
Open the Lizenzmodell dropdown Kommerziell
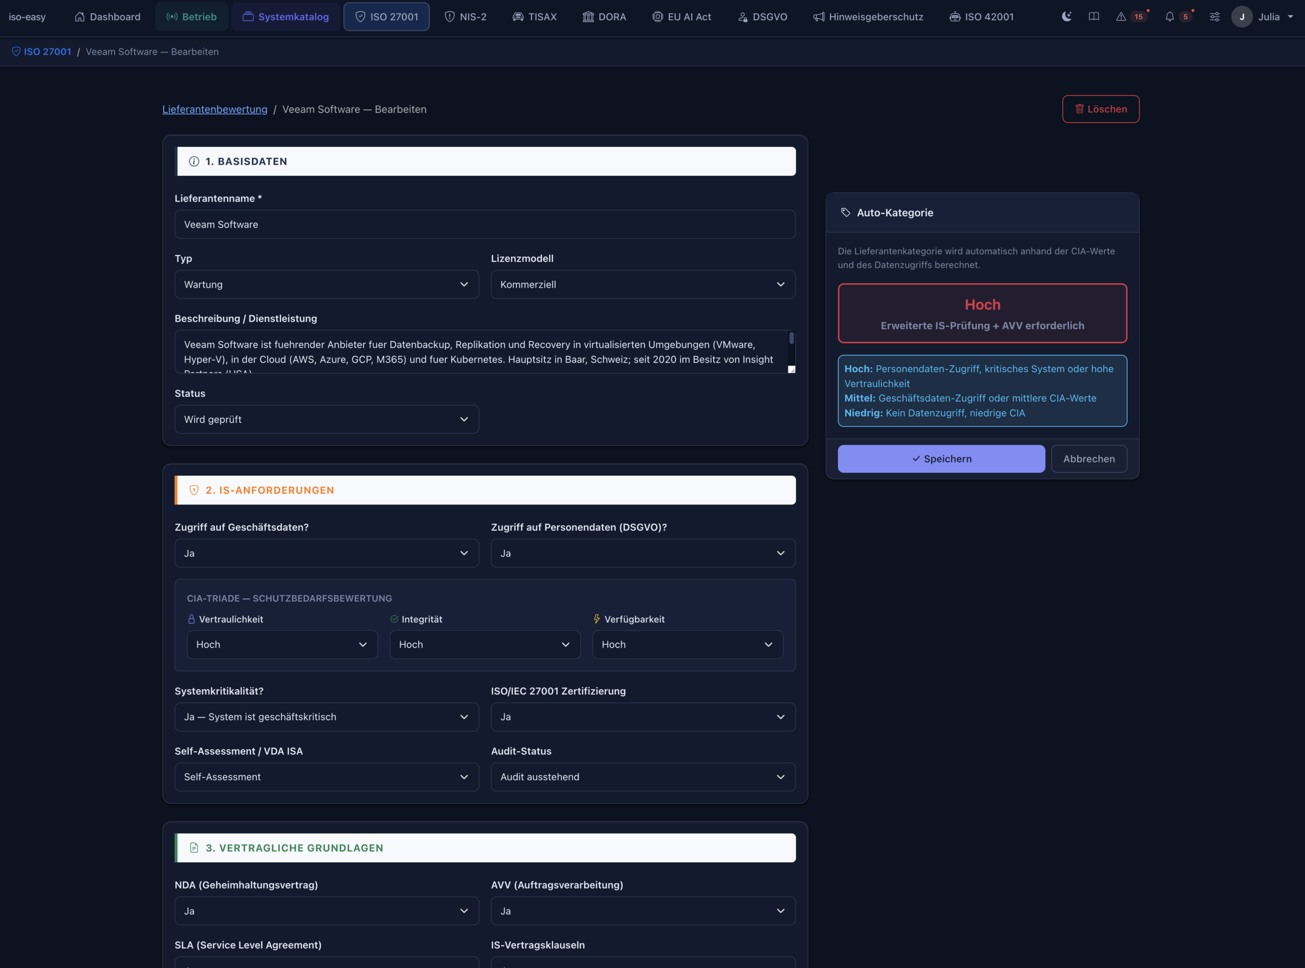[642, 284]
